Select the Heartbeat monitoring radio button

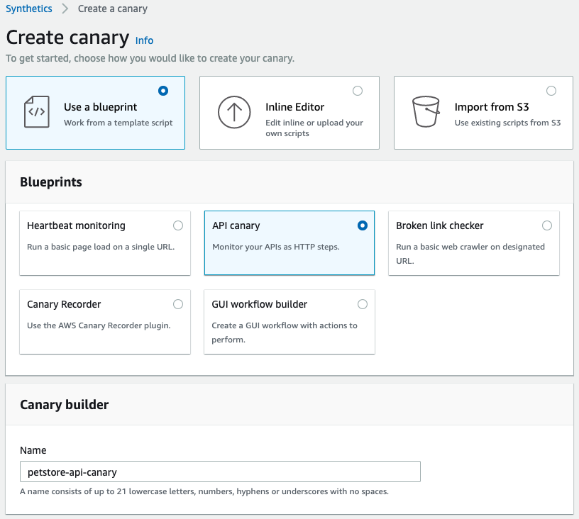coord(178,225)
